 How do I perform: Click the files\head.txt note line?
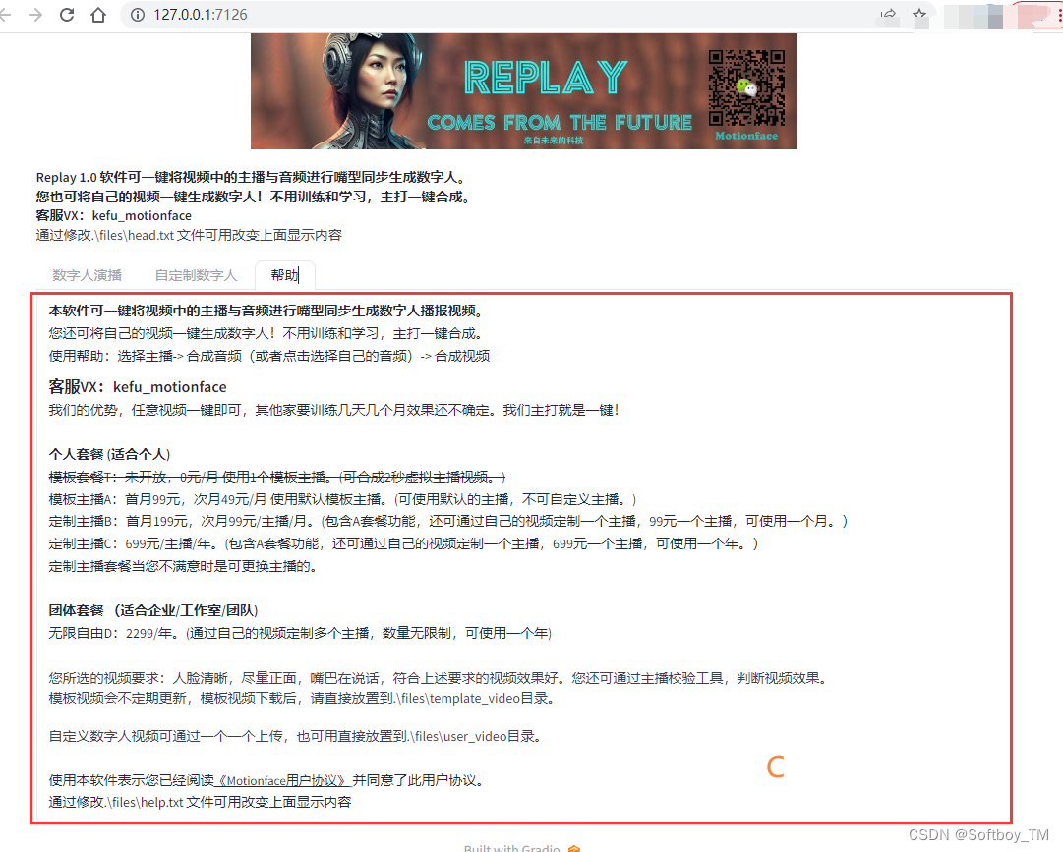coord(189,235)
